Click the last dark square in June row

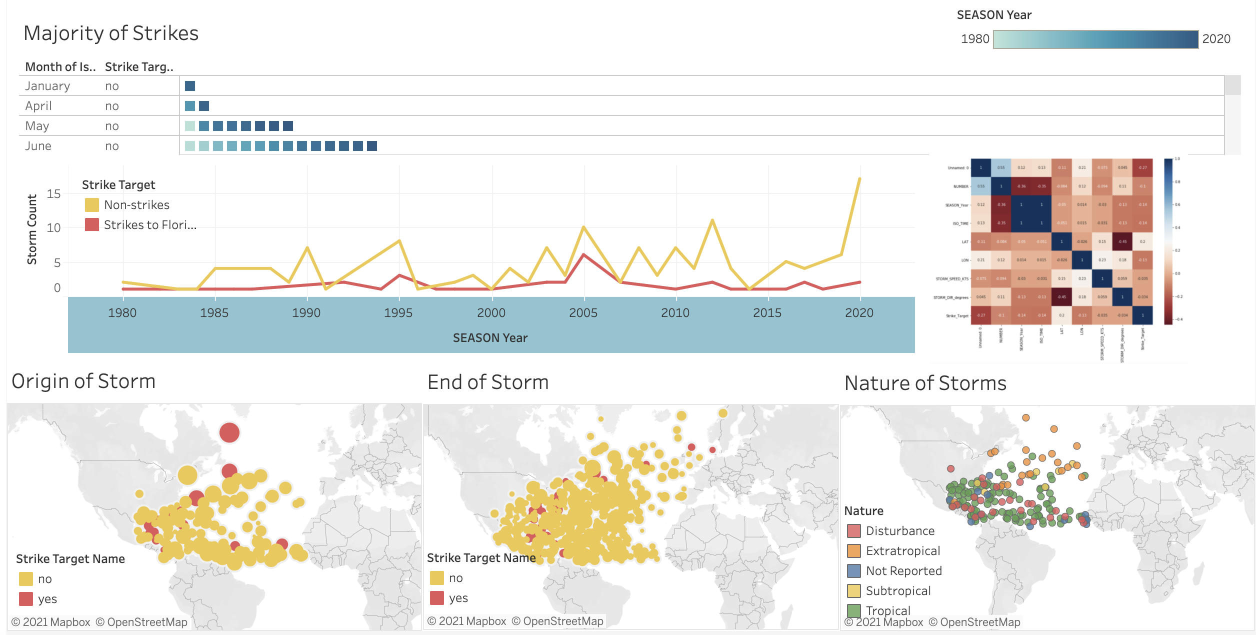tap(372, 146)
